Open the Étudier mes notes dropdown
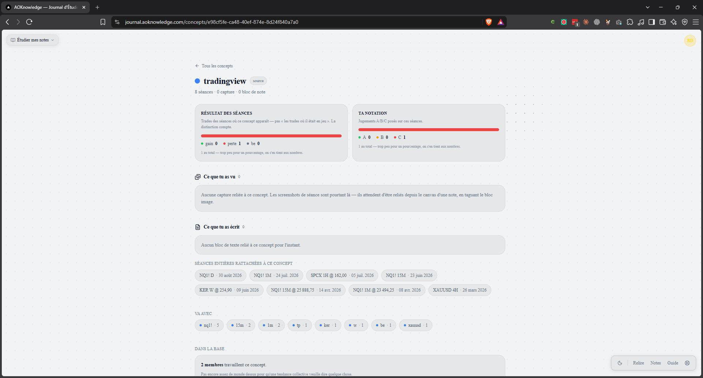 pyautogui.click(x=33, y=40)
